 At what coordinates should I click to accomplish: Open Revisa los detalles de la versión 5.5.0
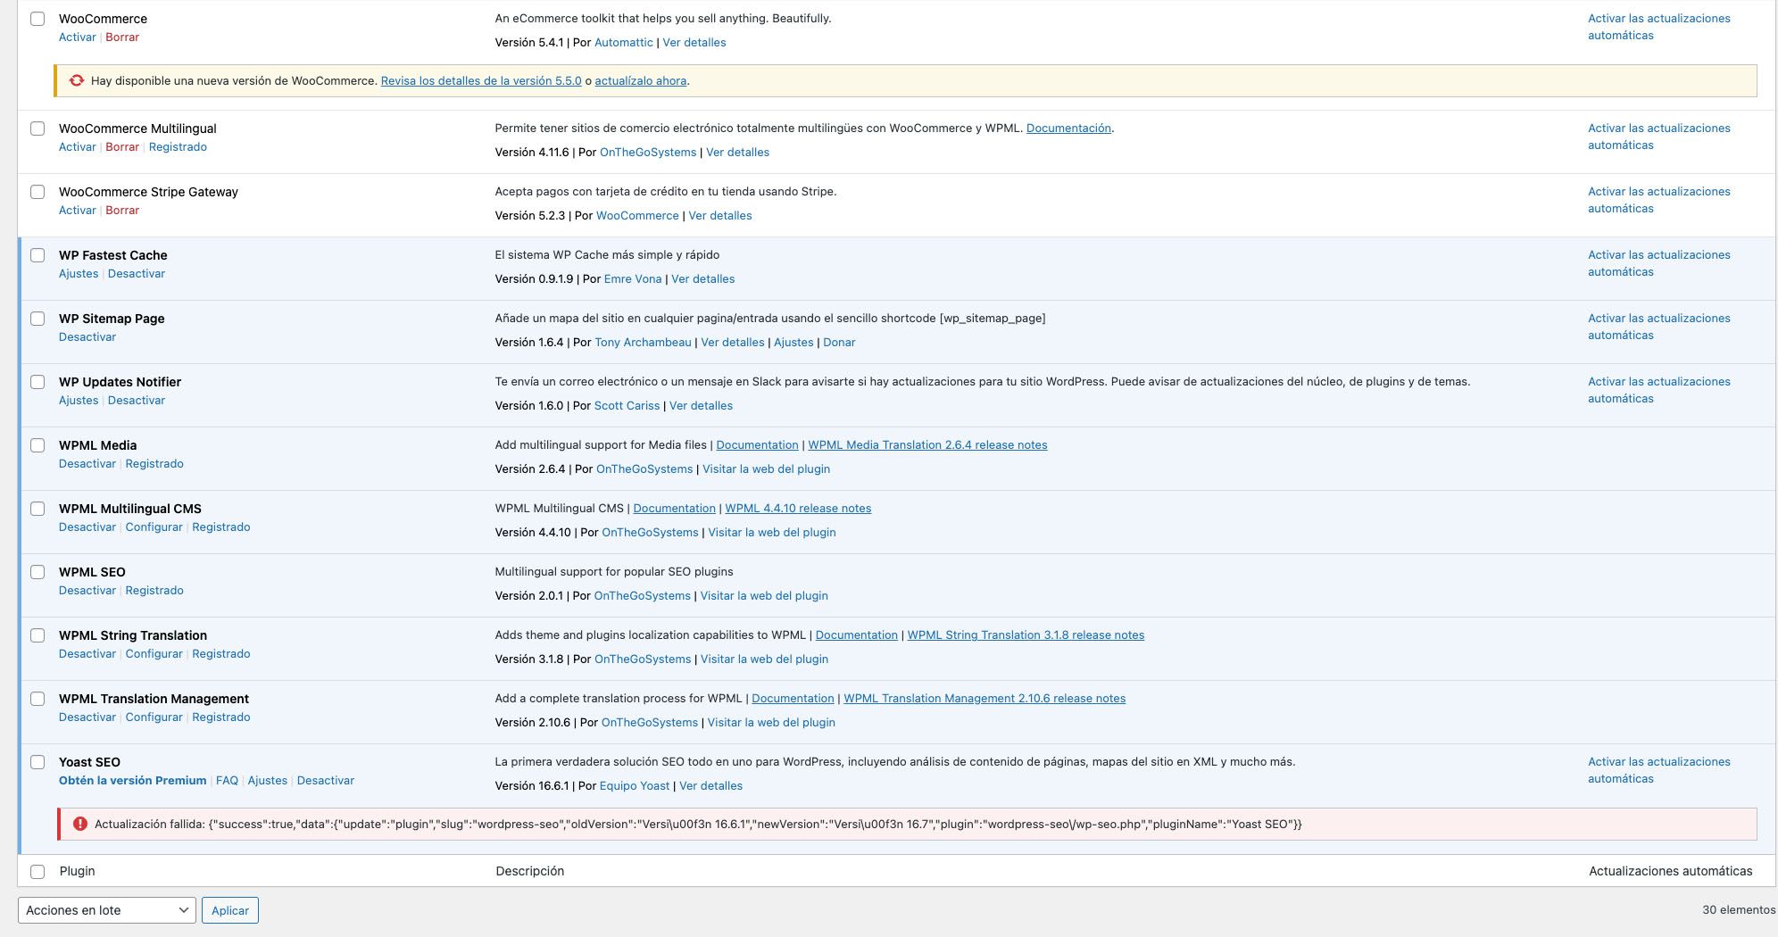[481, 80]
